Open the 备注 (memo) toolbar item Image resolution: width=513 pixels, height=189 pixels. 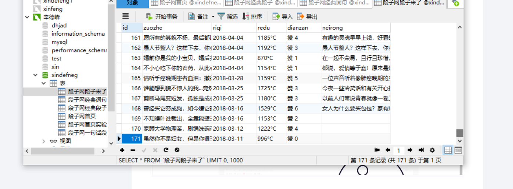point(199,17)
